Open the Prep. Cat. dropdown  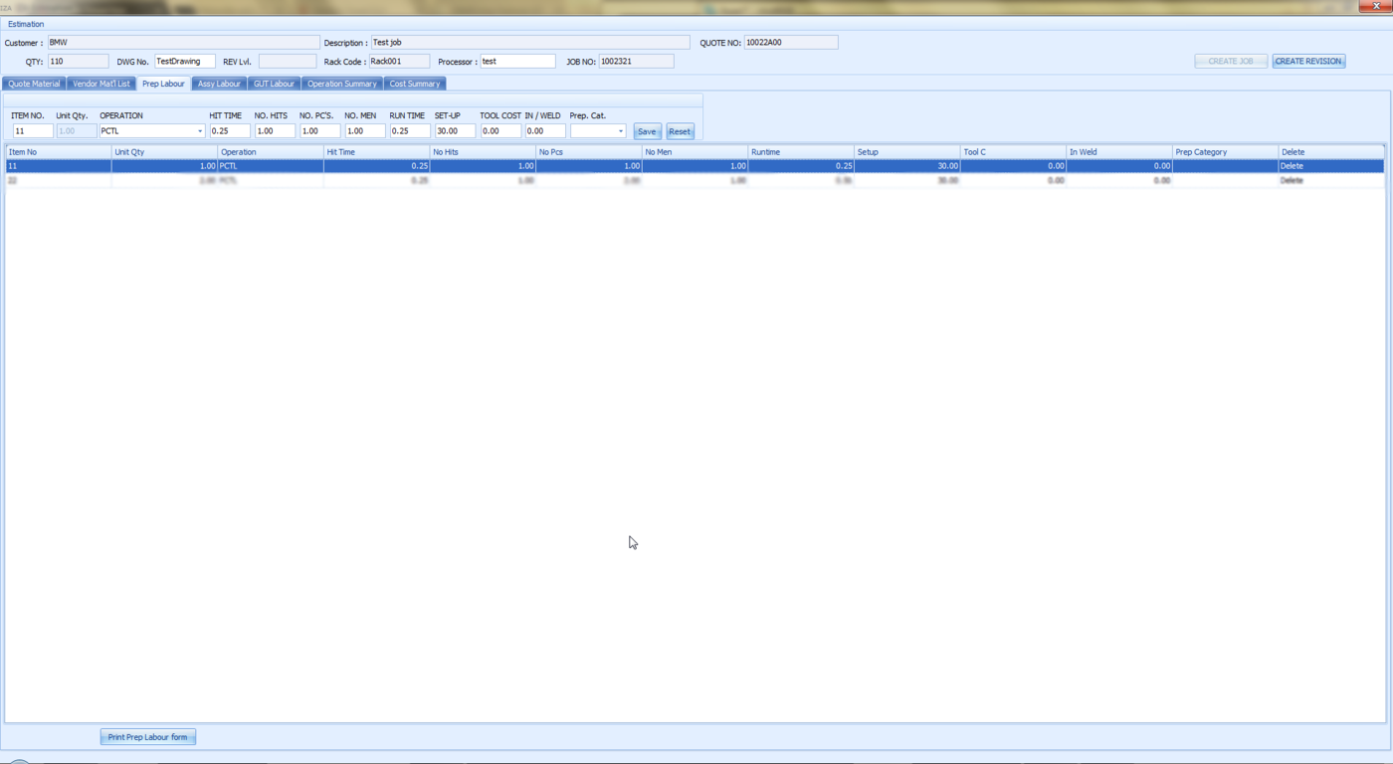pos(620,131)
